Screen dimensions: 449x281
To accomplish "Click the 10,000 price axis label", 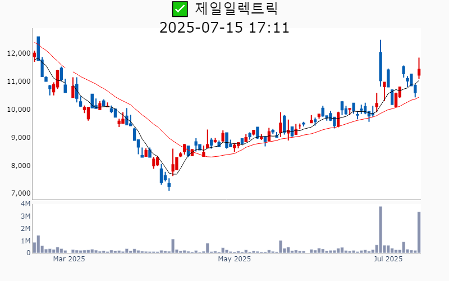I will (19, 110).
